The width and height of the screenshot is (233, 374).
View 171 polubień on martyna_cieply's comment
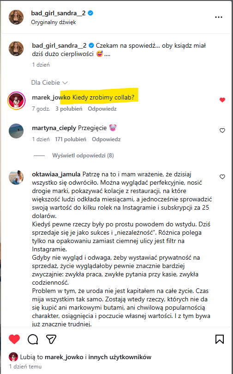71,139
